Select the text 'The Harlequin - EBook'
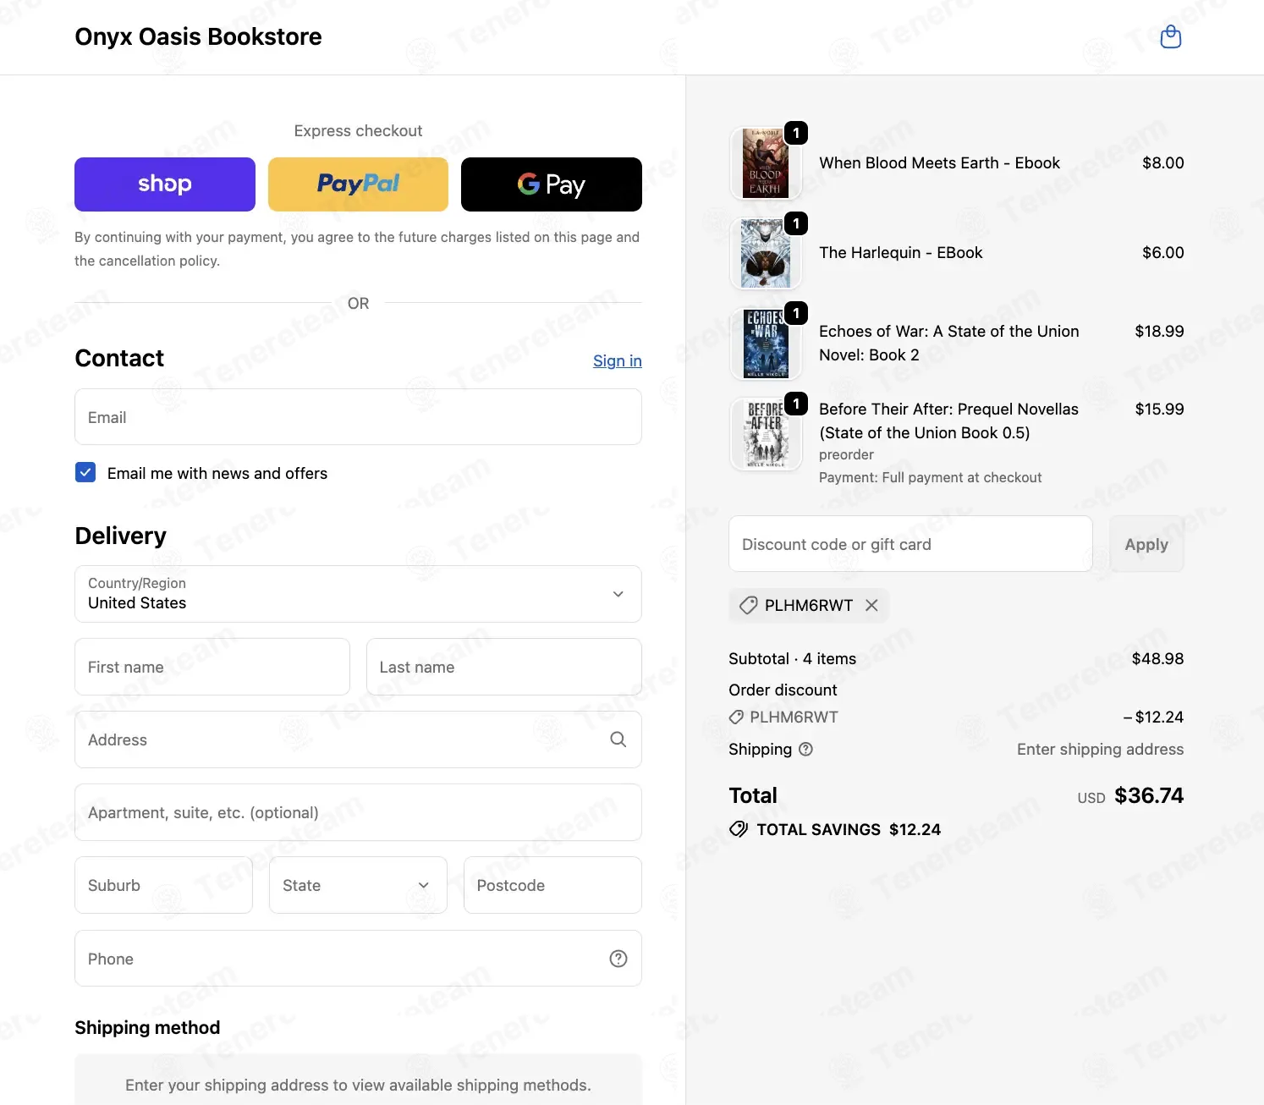 tap(901, 253)
